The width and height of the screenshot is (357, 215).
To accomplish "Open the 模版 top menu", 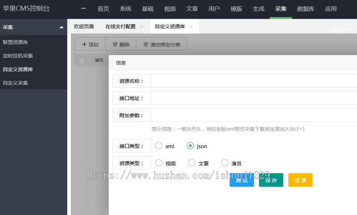I will [x=236, y=9].
